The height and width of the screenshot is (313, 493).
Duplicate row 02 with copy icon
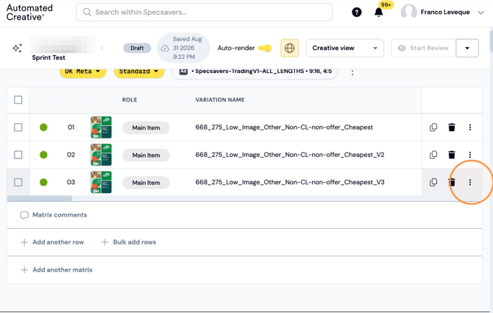tap(433, 155)
